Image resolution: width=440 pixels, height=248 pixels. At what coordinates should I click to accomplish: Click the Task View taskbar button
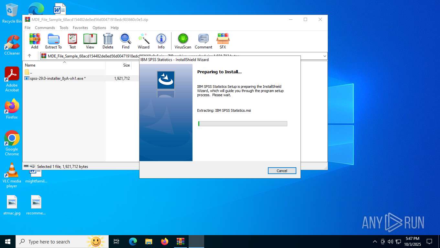pyautogui.click(x=116, y=242)
